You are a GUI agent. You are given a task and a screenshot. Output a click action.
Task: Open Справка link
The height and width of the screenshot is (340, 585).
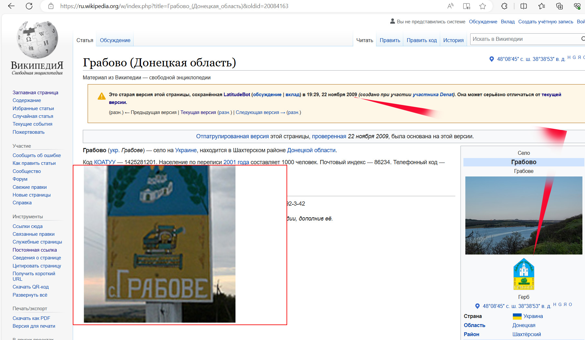(x=22, y=203)
